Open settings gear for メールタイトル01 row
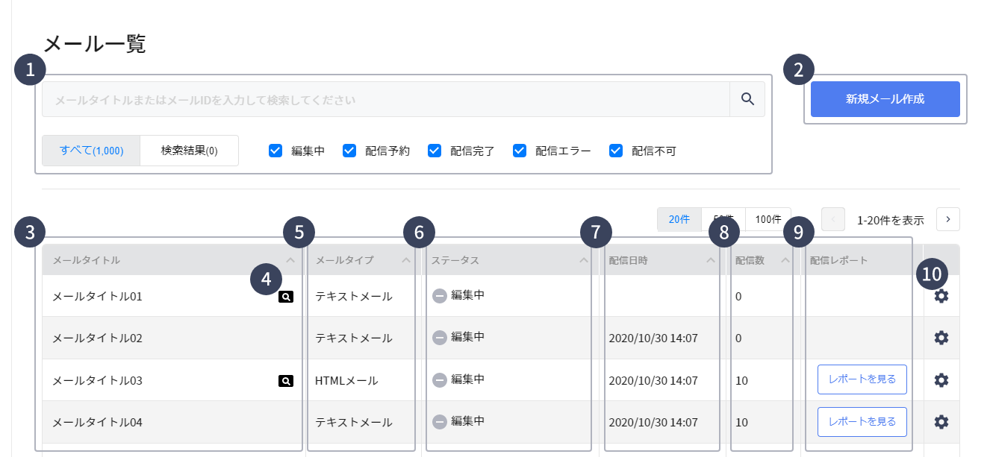990x457 pixels. point(941,296)
